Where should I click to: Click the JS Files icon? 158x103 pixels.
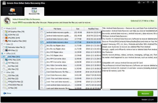pyautogui.click(x=6, y=88)
